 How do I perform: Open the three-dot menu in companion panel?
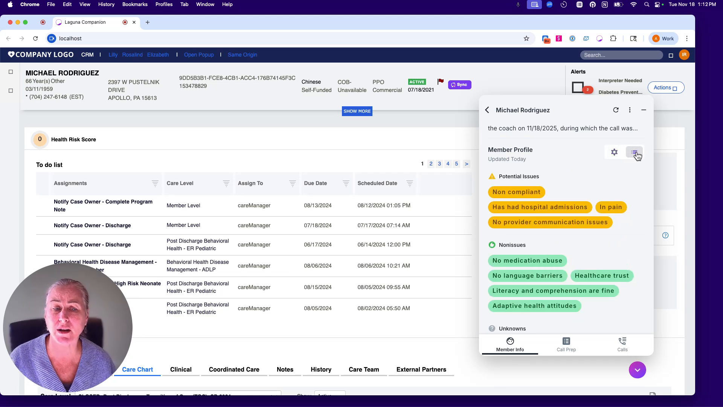point(630,110)
